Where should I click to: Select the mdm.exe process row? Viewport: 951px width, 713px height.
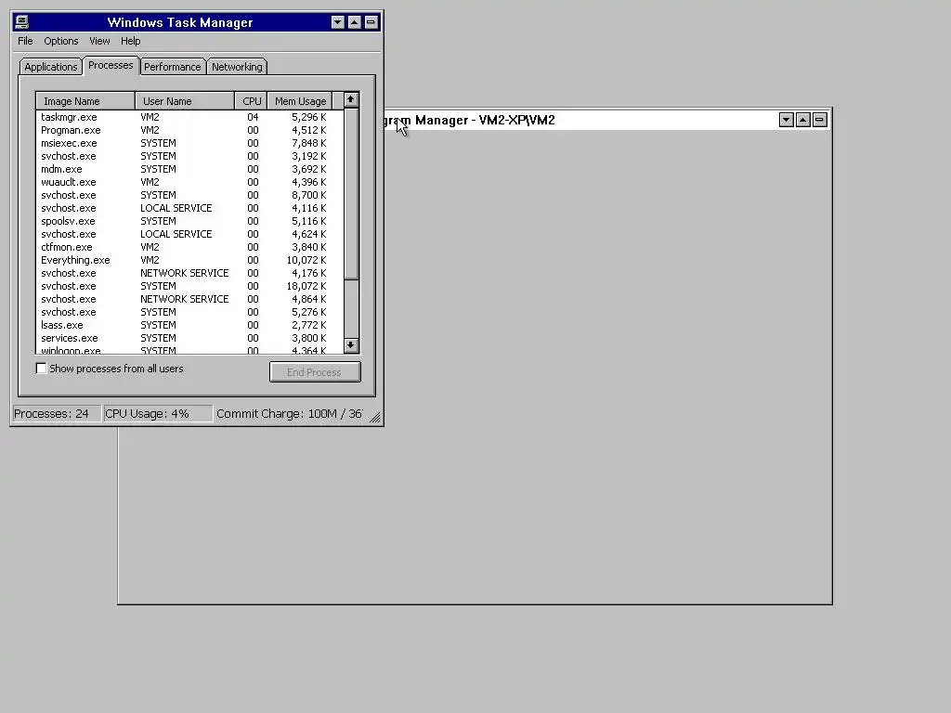(189, 169)
